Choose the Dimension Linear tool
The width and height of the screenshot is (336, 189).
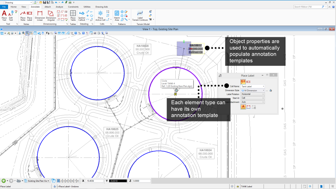pos(40,15)
